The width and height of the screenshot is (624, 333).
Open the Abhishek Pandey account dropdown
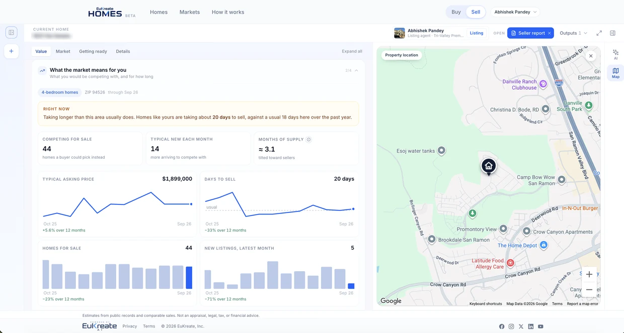point(515,12)
